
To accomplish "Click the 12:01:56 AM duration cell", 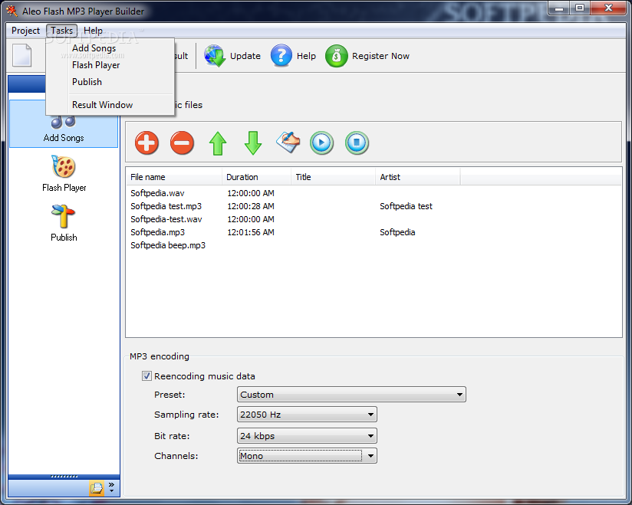I will tap(251, 232).
